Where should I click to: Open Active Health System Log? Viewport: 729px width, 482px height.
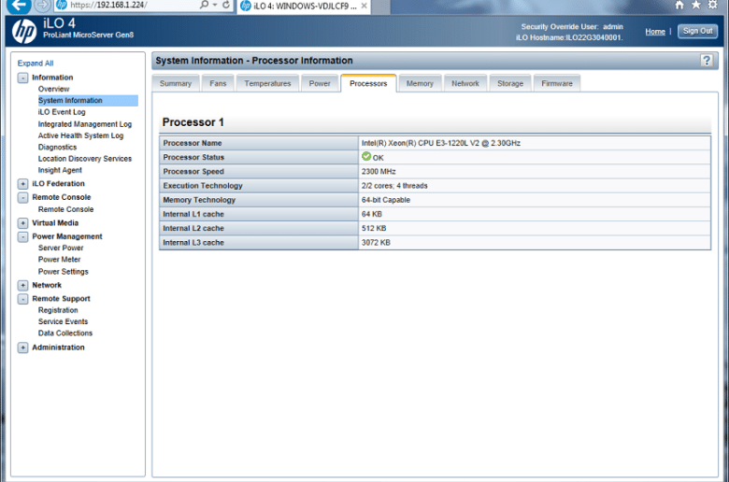80,135
